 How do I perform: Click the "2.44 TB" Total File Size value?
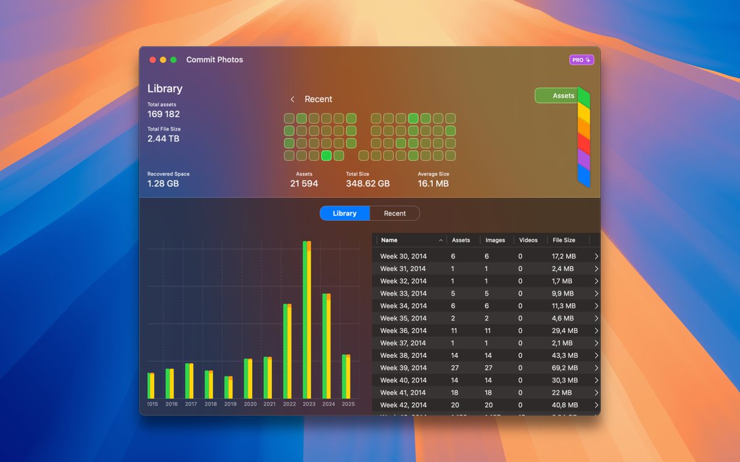click(163, 139)
